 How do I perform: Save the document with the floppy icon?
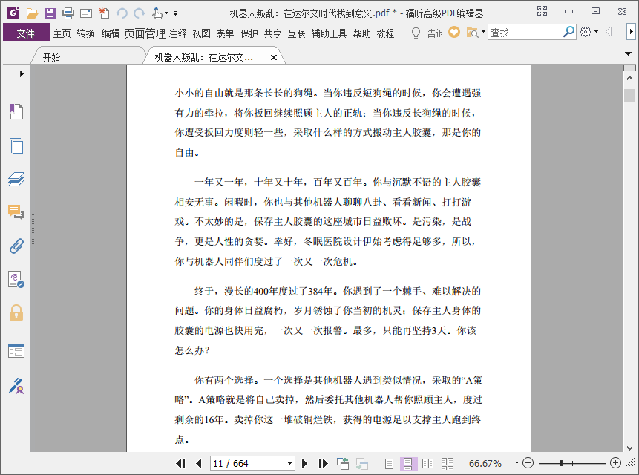[50, 13]
